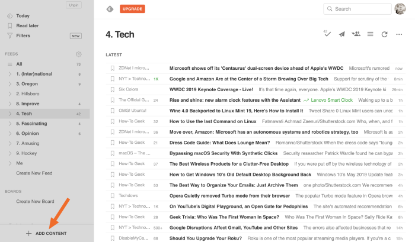Click the Feedly logo icon
415x242 pixels.
point(110,9)
